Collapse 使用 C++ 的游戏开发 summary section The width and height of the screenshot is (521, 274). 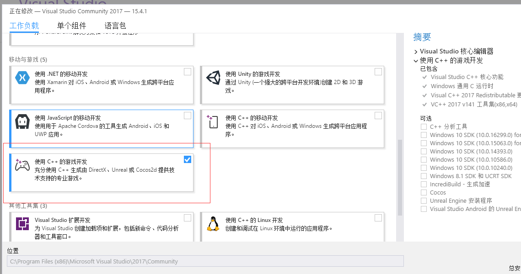416,61
